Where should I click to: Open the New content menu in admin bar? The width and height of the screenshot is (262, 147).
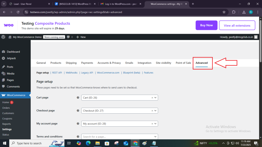pos(81,37)
